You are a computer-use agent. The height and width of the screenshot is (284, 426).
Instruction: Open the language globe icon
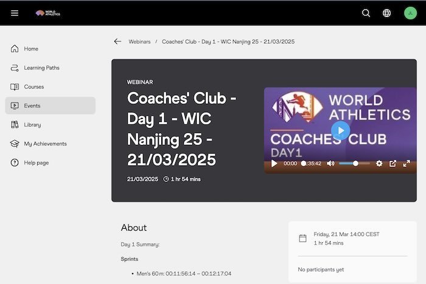tap(386, 13)
